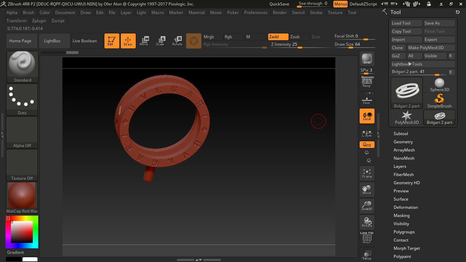The width and height of the screenshot is (466, 262).
Task: Expand the Surface section
Action: [x=401, y=199]
